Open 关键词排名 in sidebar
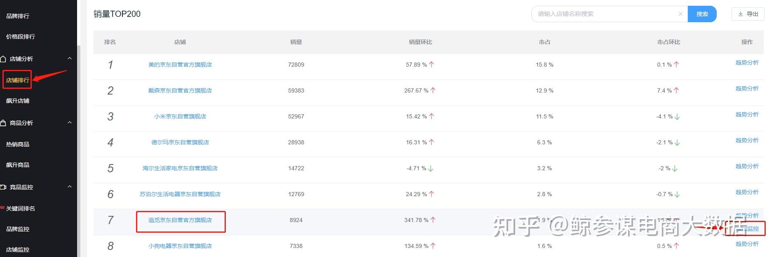The image size is (767, 257). click(21, 208)
